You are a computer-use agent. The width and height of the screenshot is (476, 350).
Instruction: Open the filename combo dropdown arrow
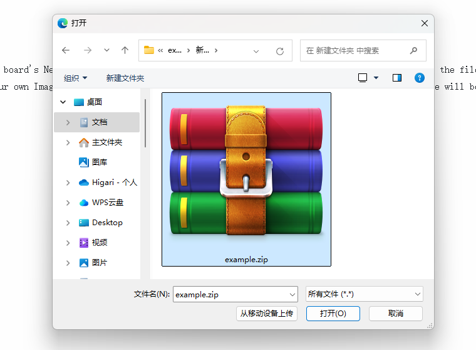coord(292,294)
